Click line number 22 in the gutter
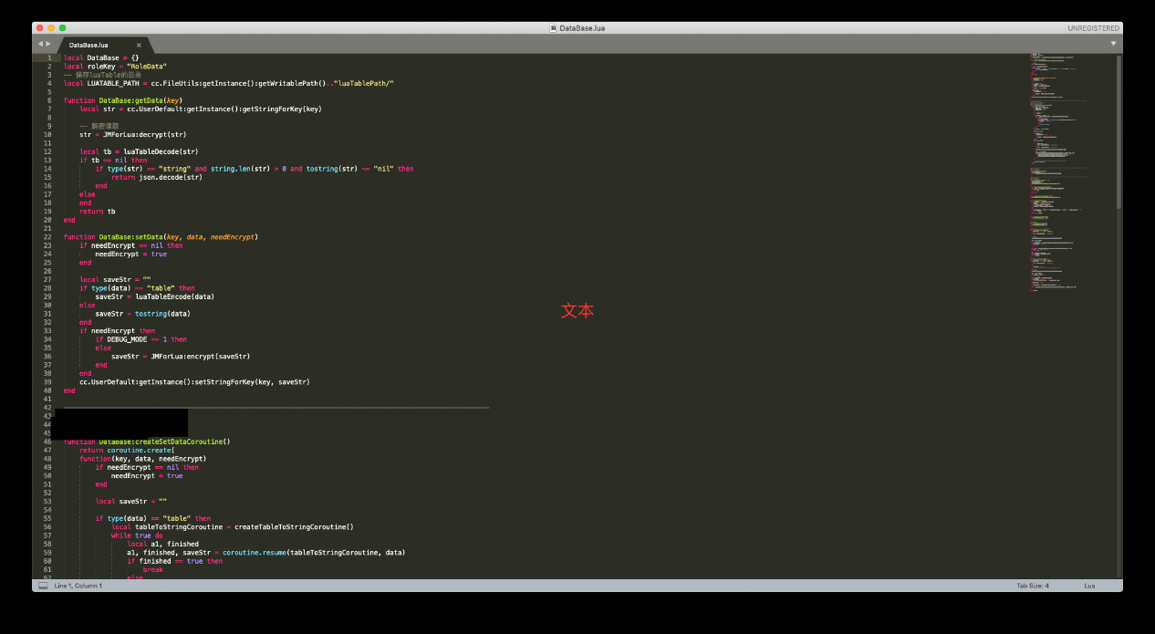The height and width of the screenshot is (634, 1155). coord(47,237)
